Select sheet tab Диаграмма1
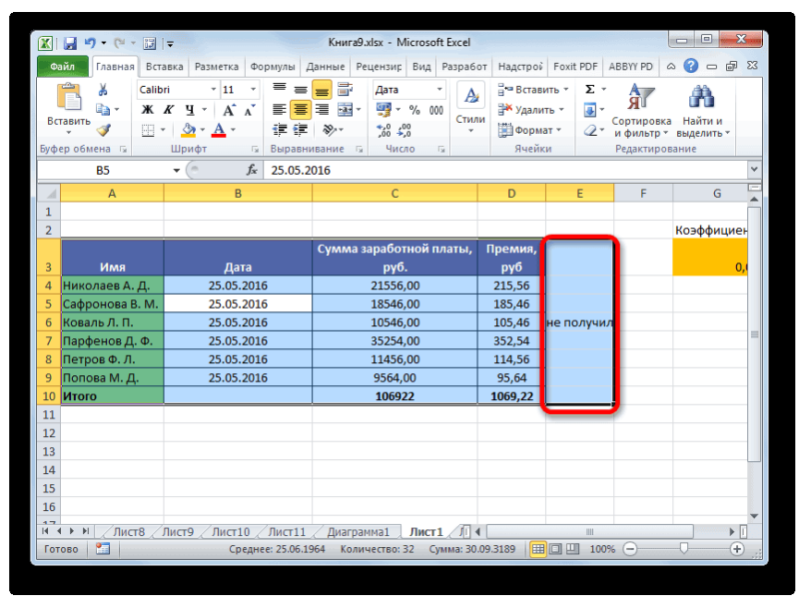This screenshot has width=799, height=596. 358,532
